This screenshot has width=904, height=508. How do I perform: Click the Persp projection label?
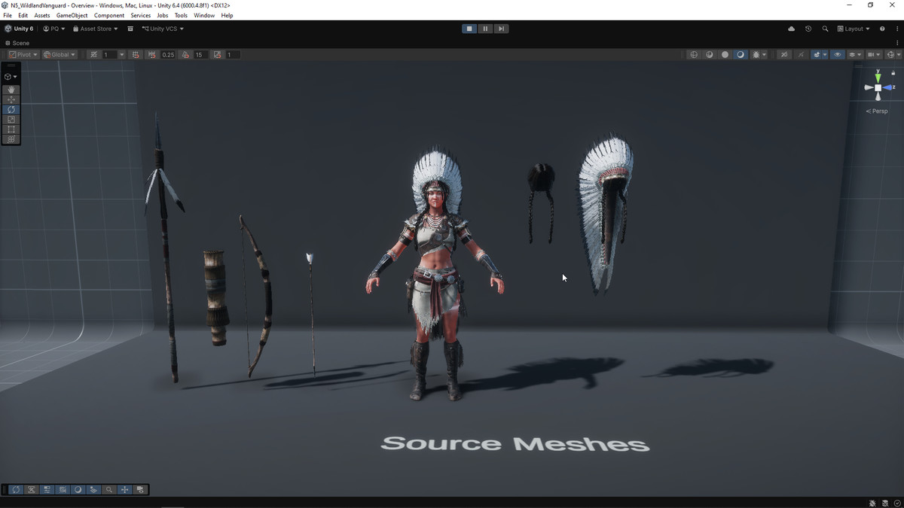(x=877, y=111)
